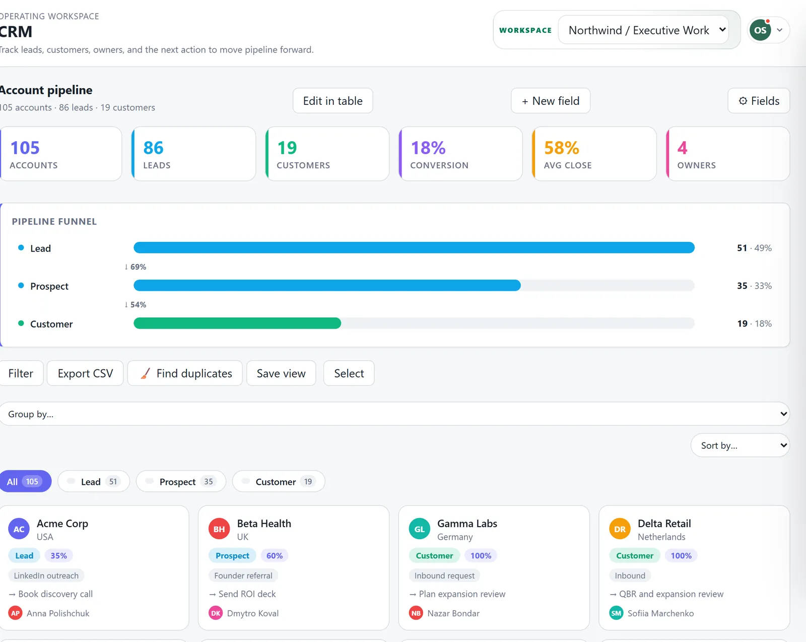
Task: Click the 105 Accounts stat card
Action: 60,154
